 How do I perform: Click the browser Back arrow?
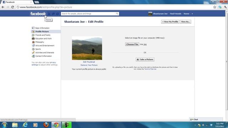pos(3,7)
